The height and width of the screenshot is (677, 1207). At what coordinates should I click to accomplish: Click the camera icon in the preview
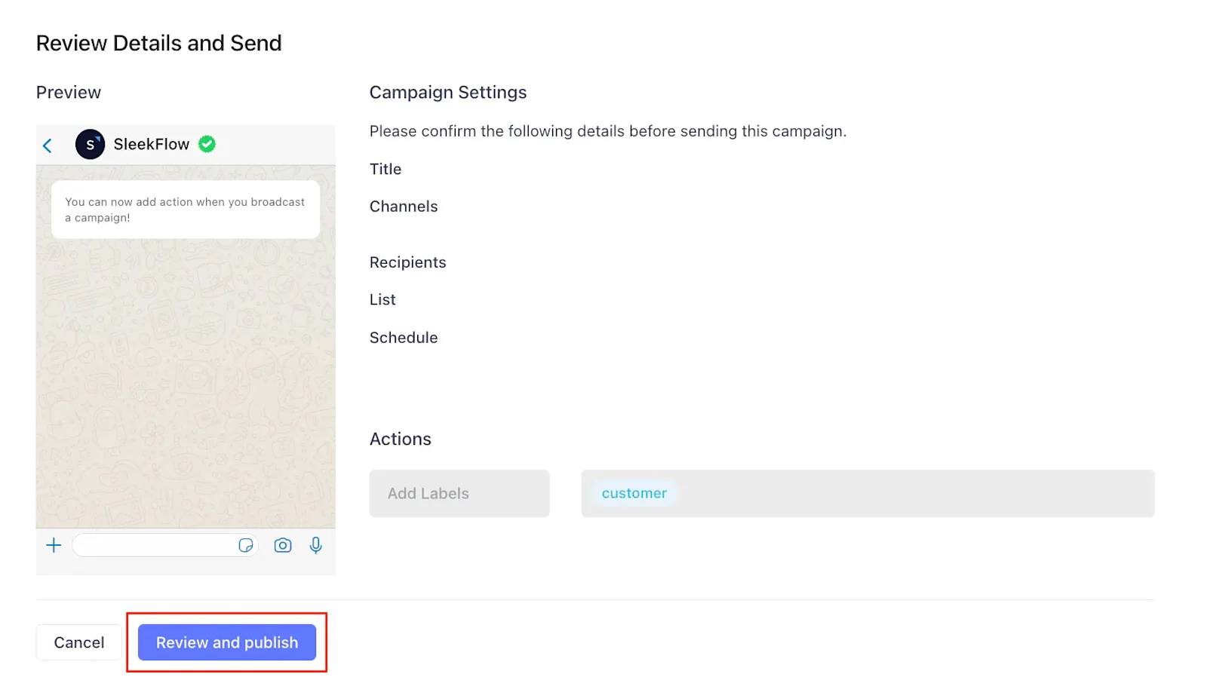pyautogui.click(x=283, y=545)
